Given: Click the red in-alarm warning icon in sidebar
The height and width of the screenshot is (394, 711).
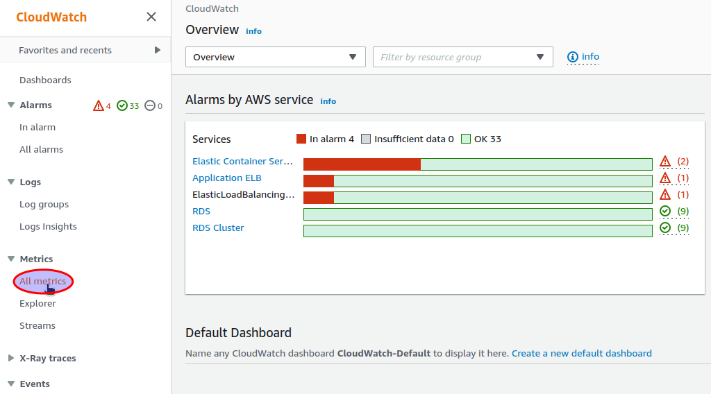Looking at the screenshot, I should click(x=99, y=106).
